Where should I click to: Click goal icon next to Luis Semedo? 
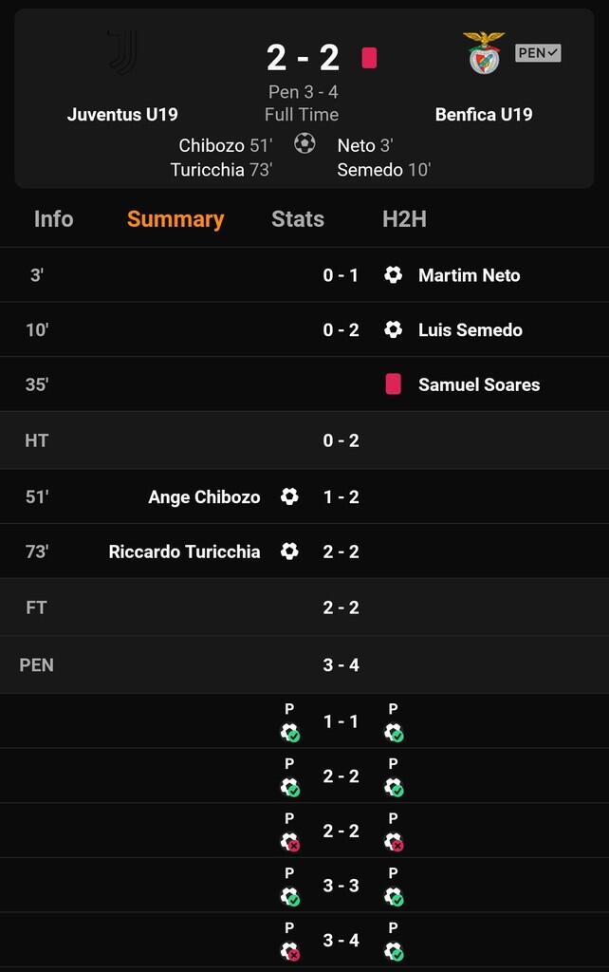coord(393,330)
